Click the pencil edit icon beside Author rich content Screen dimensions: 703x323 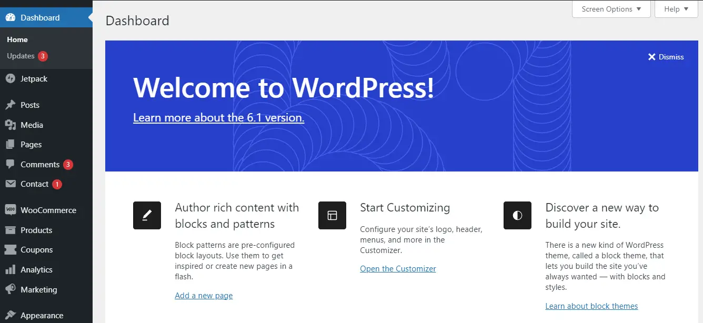147,216
